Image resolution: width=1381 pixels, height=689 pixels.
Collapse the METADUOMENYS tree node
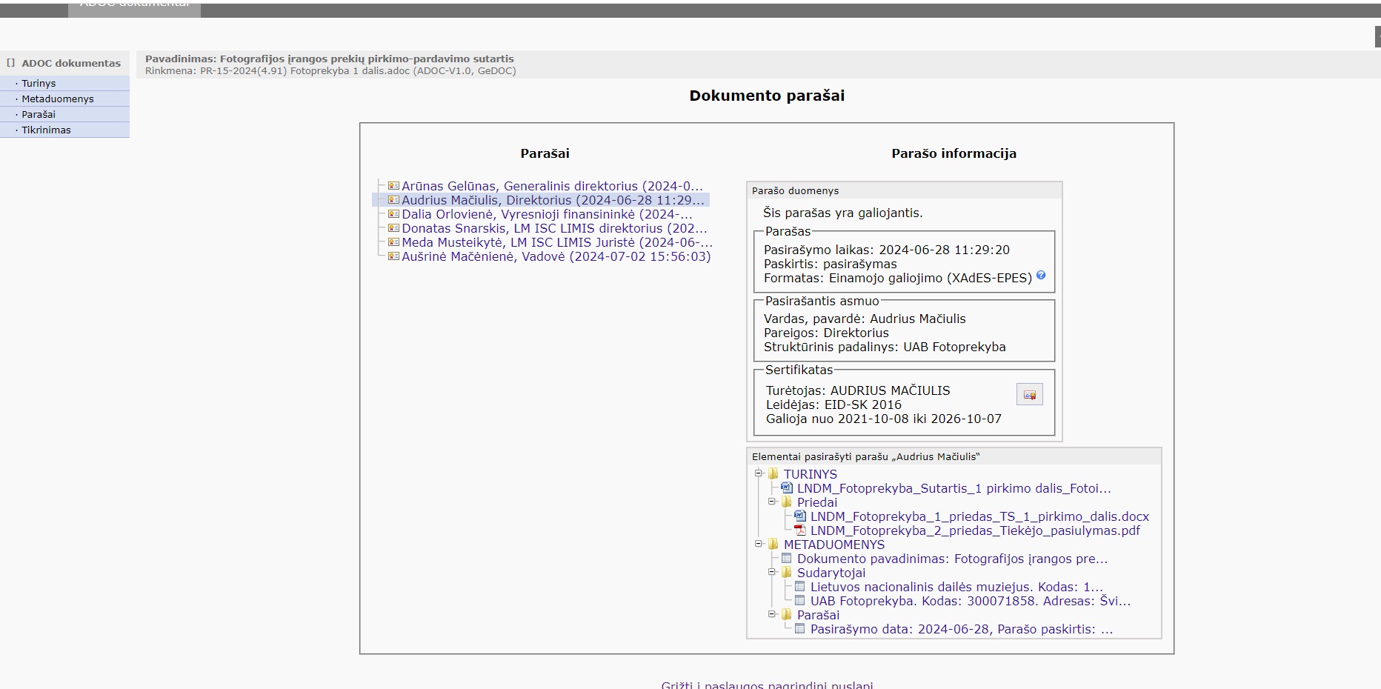coord(759,544)
